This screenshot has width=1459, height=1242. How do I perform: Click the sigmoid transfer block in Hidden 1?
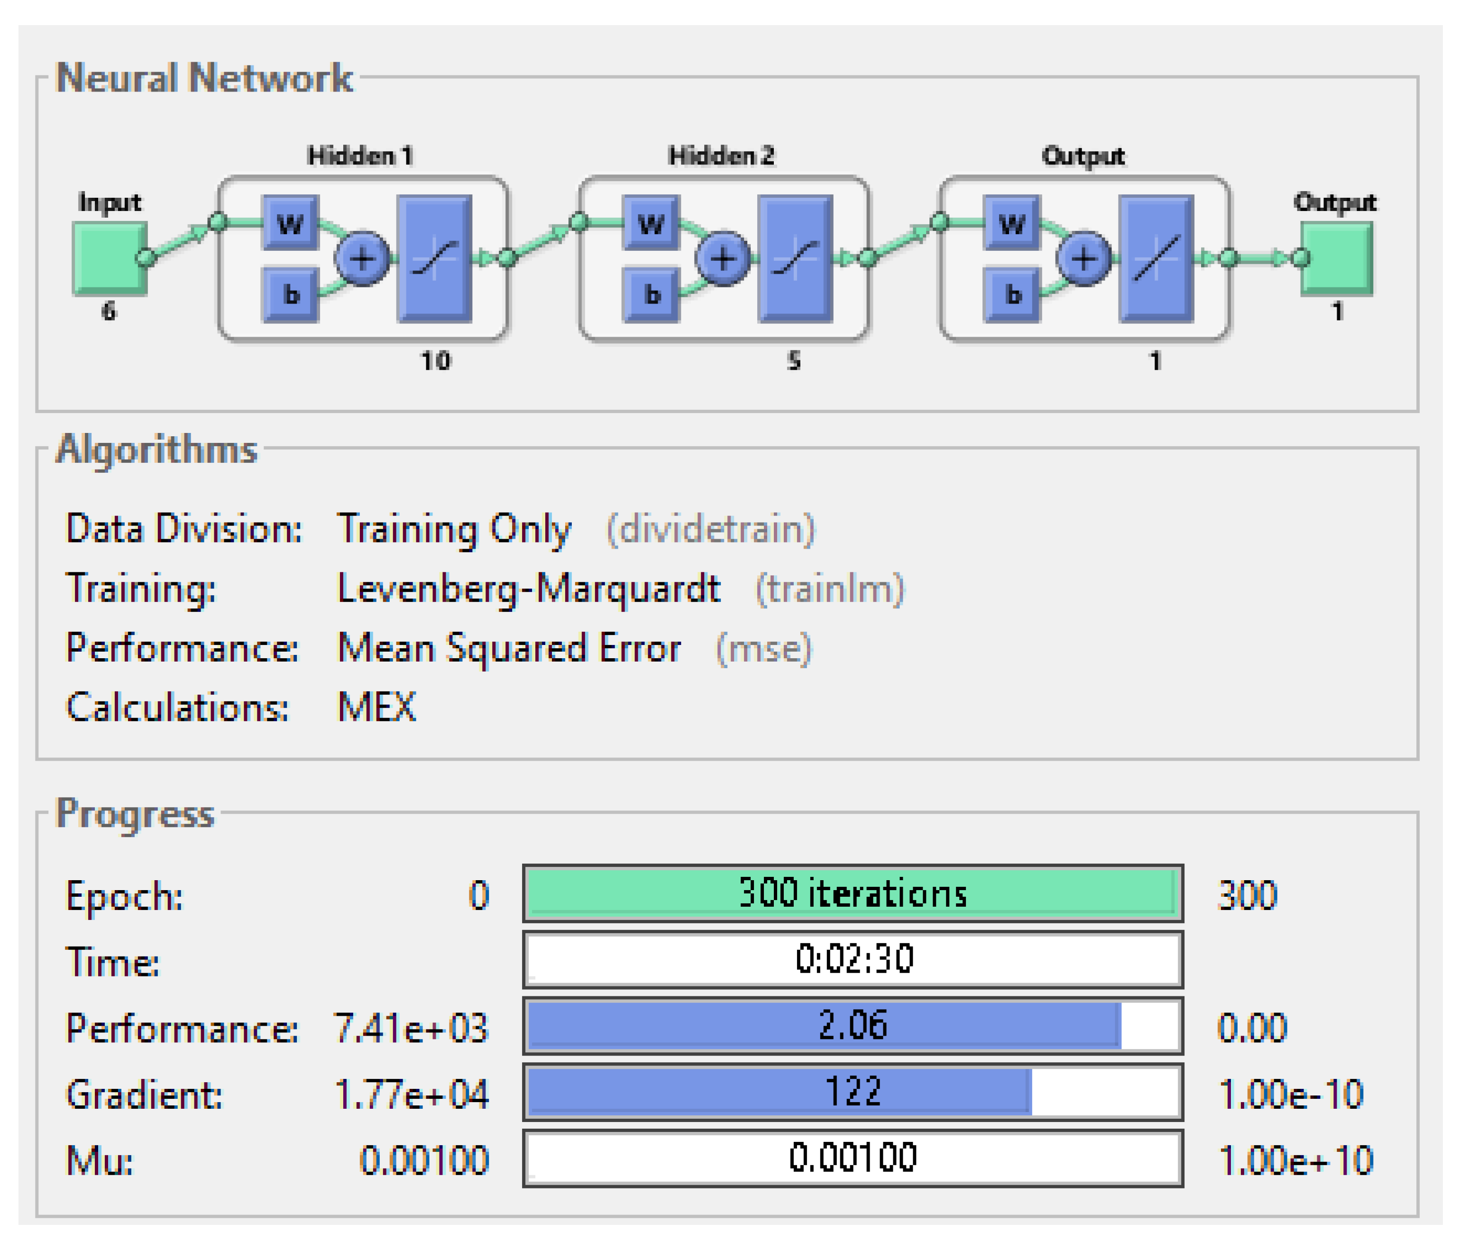click(434, 258)
